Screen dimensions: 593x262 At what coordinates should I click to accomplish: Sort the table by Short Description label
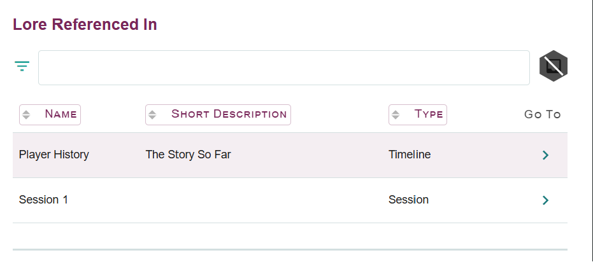click(x=229, y=114)
